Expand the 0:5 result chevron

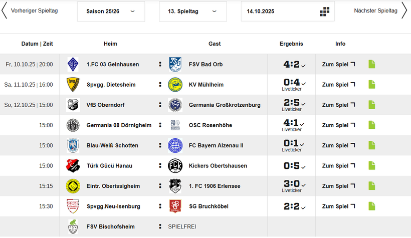click(x=303, y=167)
